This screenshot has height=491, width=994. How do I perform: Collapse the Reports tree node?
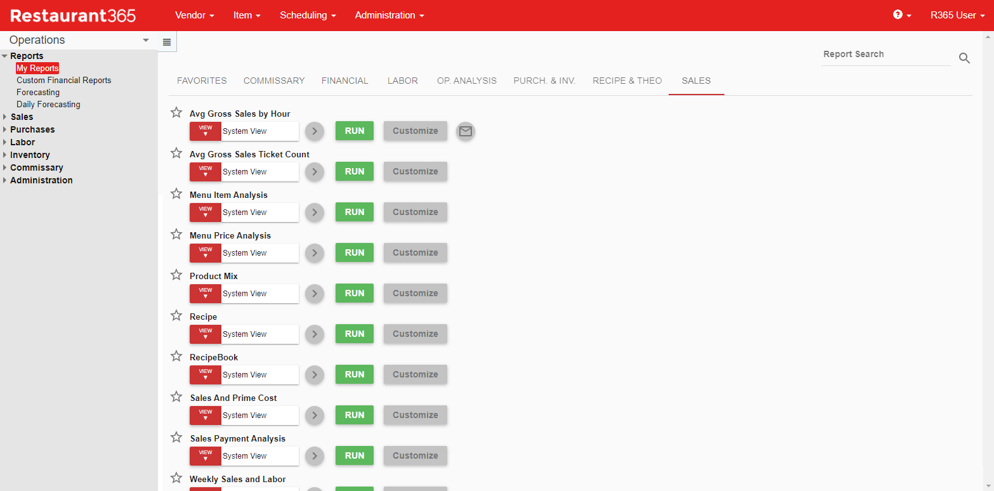tap(5, 56)
